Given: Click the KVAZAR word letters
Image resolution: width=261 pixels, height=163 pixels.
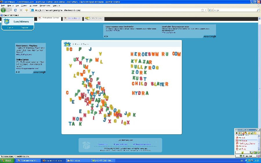Looking at the screenshot, I should coord(142,61).
